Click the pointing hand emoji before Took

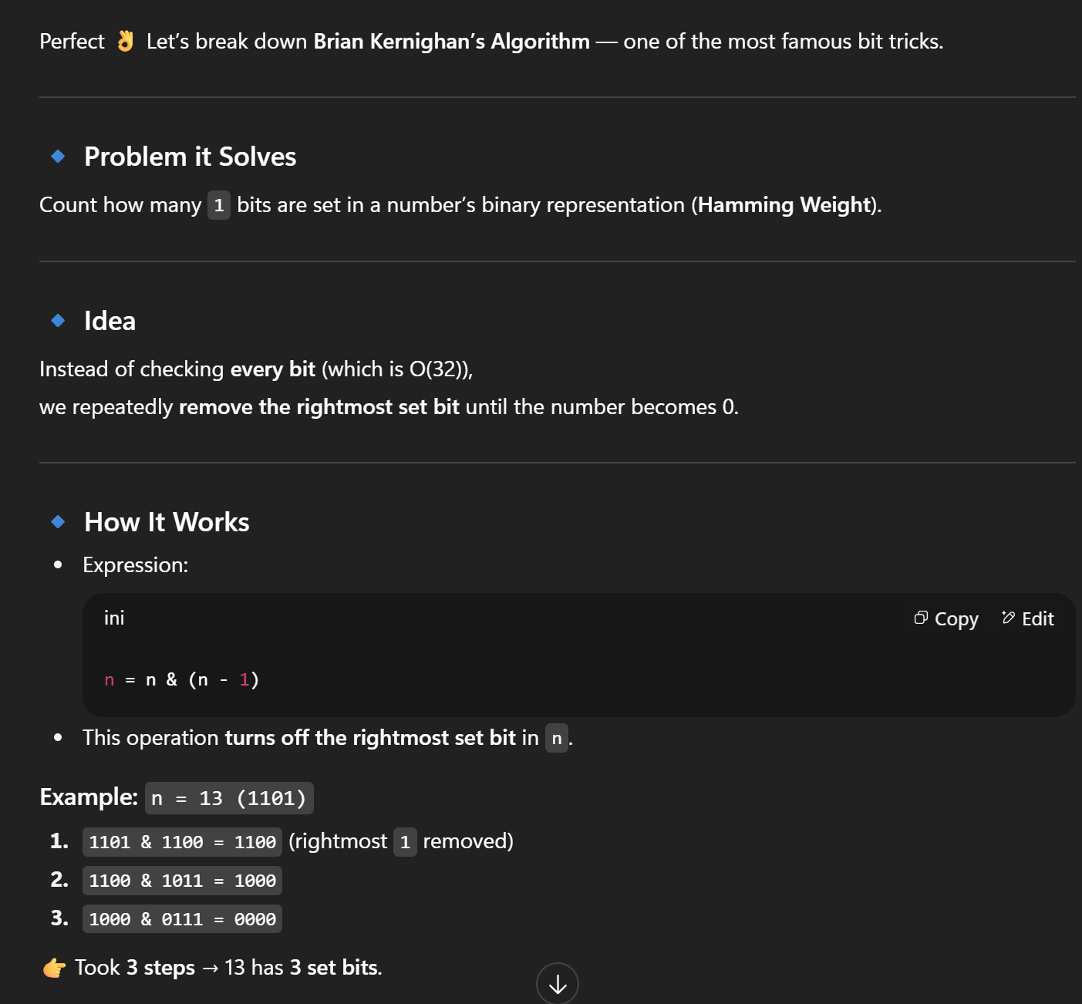(54, 968)
